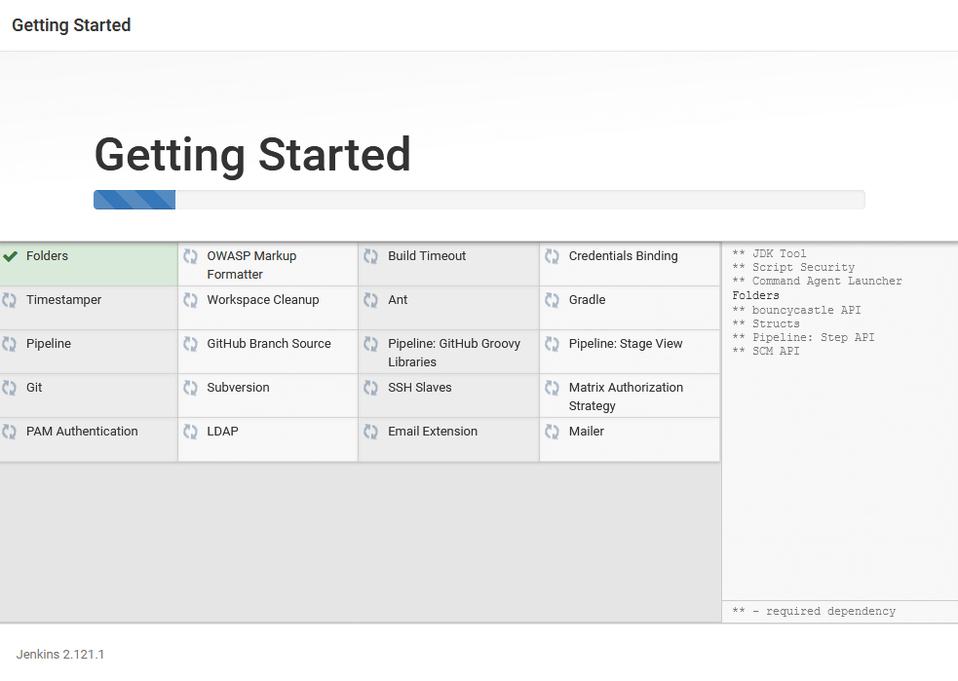The width and height of the screenshot is (958, 681).
Task: Select the Build Timeout plugin name
Action: pyautogui.click(x=427, y=256)
